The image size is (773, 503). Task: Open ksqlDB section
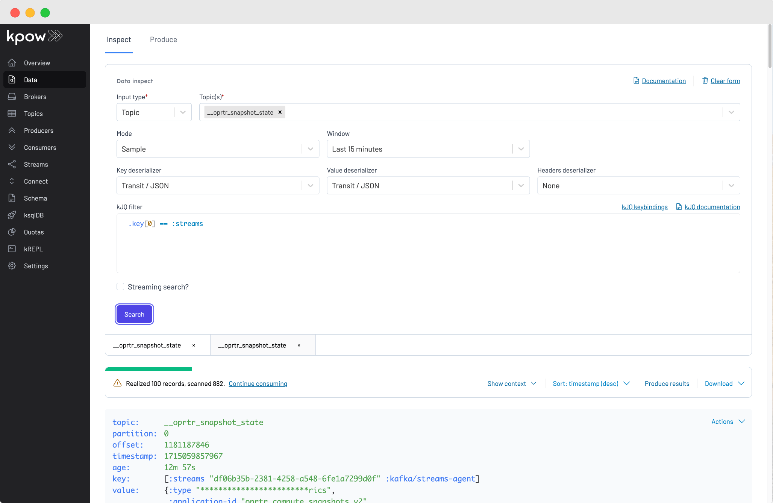tap(33, 215)
